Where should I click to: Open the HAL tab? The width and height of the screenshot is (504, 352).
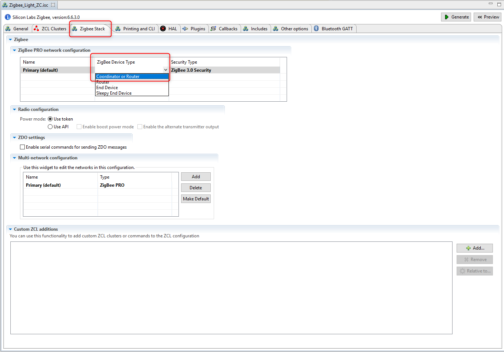(x=169, y=29)
